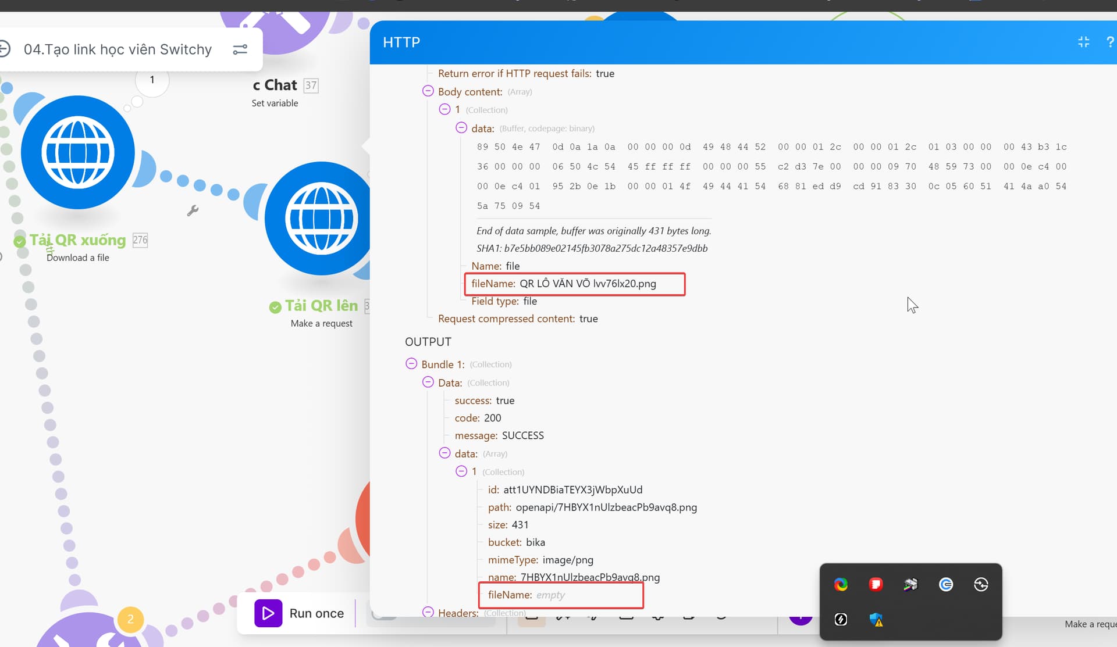Open Windows Security tray icon

pyautogui.click(x=876, y=620)
